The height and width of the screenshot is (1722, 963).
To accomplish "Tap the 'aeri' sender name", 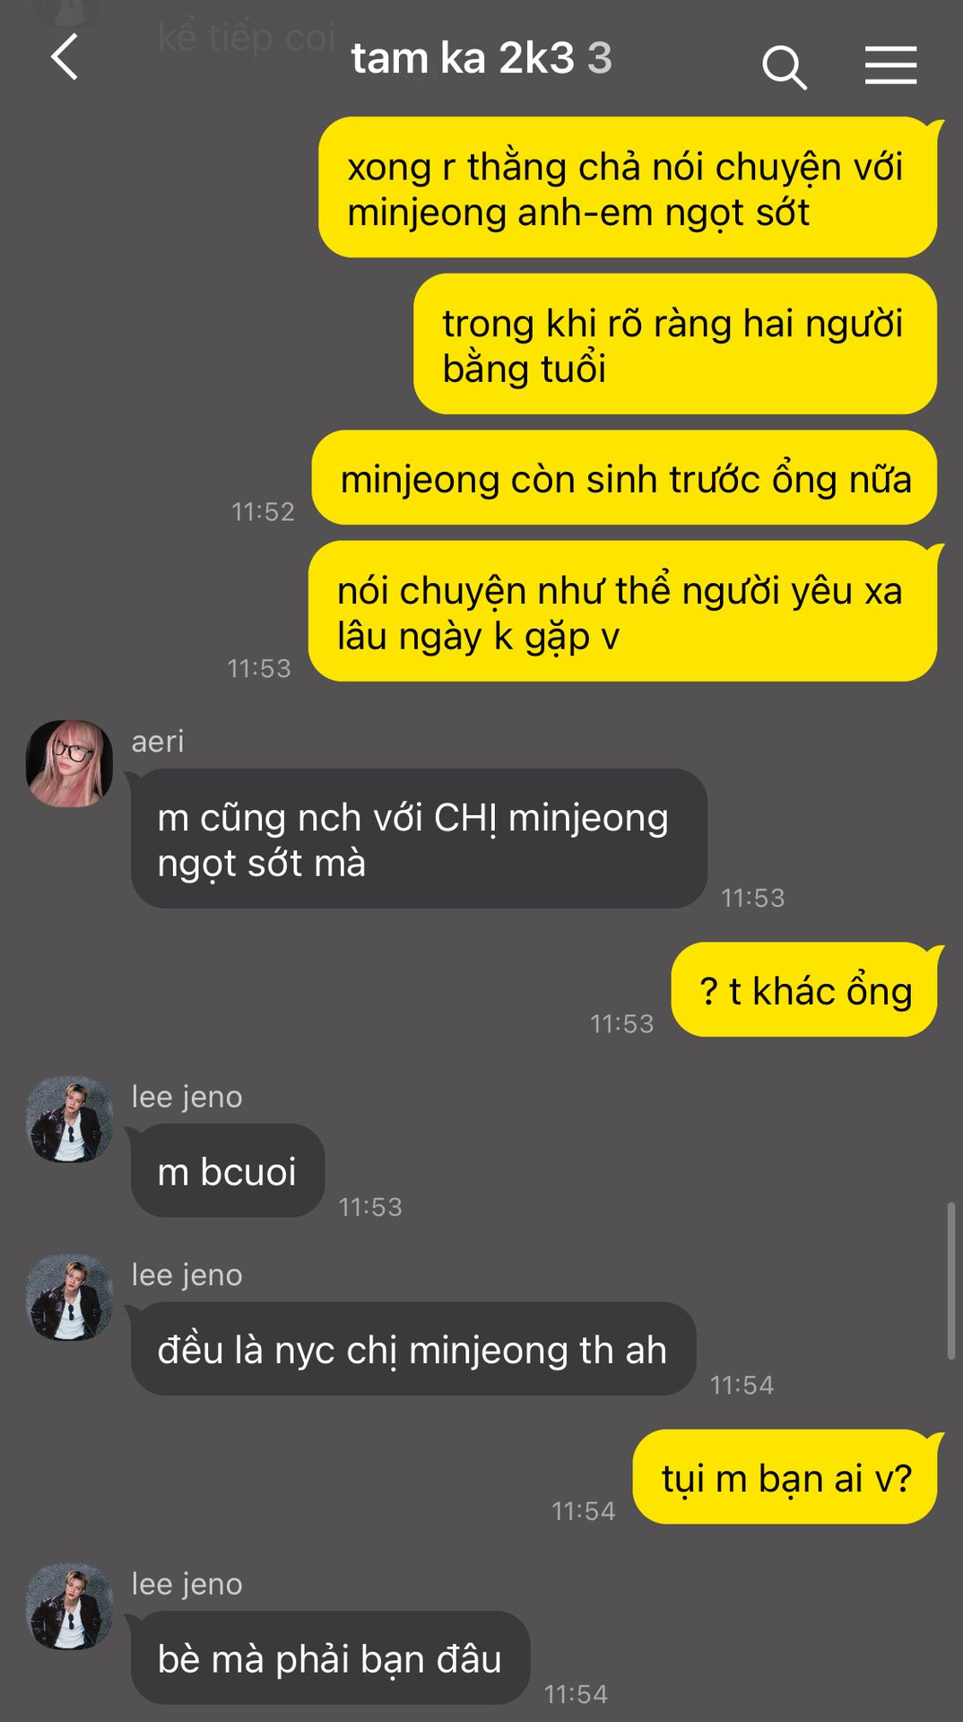I will click(x=158, y=741).
